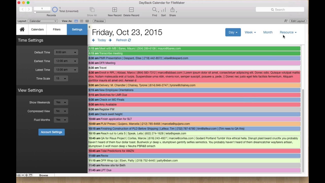This screenshot has height=183, width=325.
Task: Open Compressed View dropdown
Action: 61,111
